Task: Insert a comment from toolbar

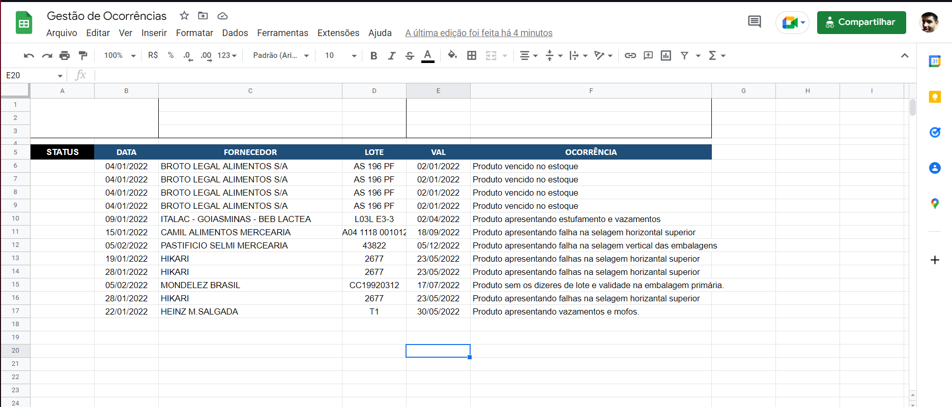Action: click(x=648, y=55)
